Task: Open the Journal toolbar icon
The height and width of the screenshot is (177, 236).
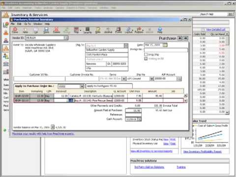Action: coord(108,30)
